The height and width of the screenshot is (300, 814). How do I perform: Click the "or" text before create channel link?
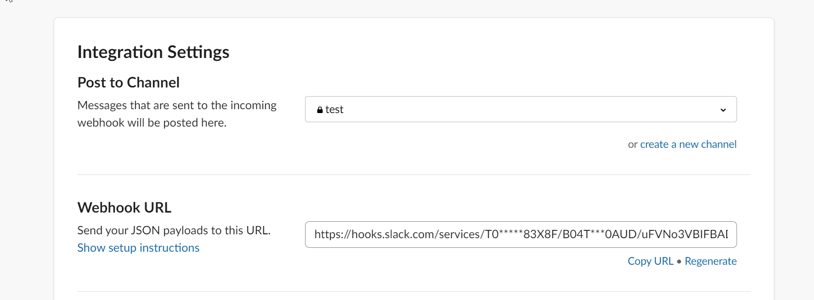pyautogui.click(x=632, y=144)
